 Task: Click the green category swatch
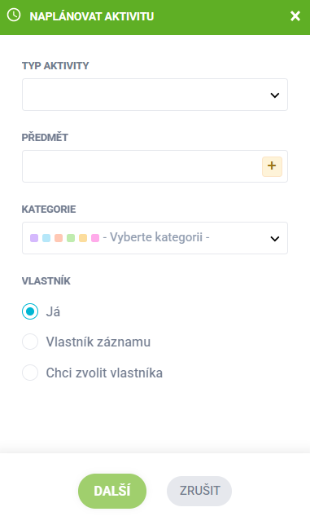pyautogui.click(x=71, y=238)
